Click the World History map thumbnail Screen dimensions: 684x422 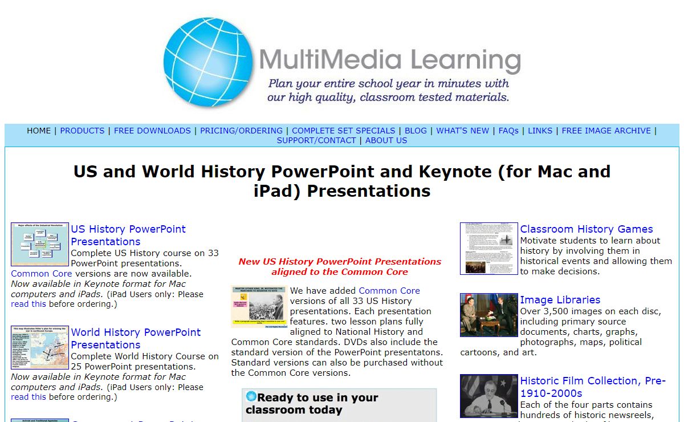[40, 347]
